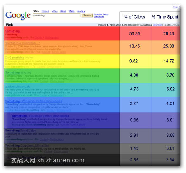This screenshot has width=186, height=173.
Task: Open 'Something Corporate: Official Site' result
Action: [27, 145]
